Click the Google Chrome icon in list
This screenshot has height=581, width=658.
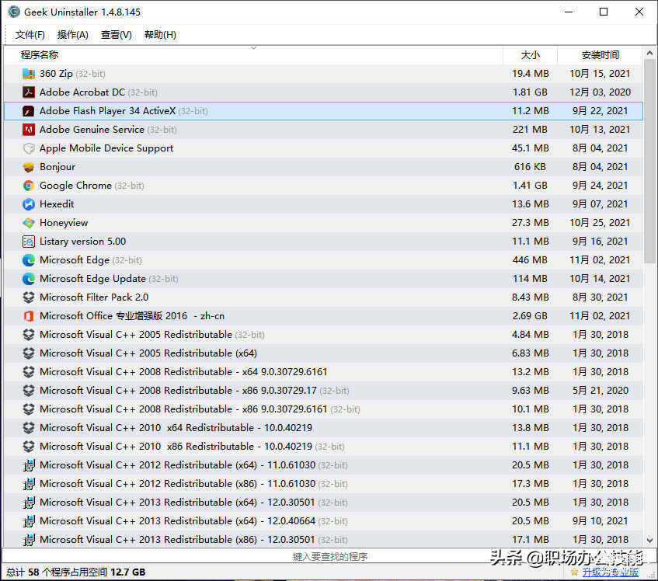click(29, 186)
